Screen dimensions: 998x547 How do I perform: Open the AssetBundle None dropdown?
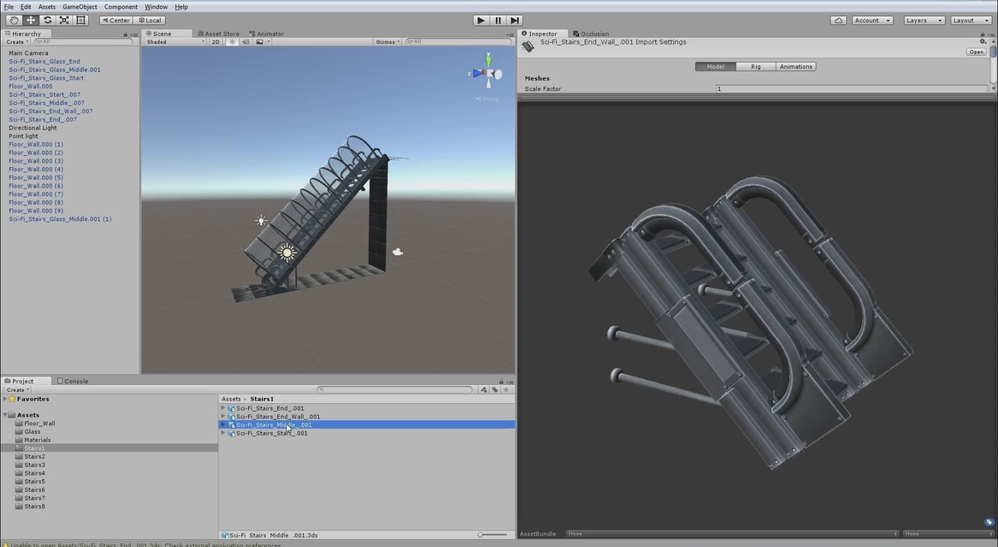click(x=732, y=533)
